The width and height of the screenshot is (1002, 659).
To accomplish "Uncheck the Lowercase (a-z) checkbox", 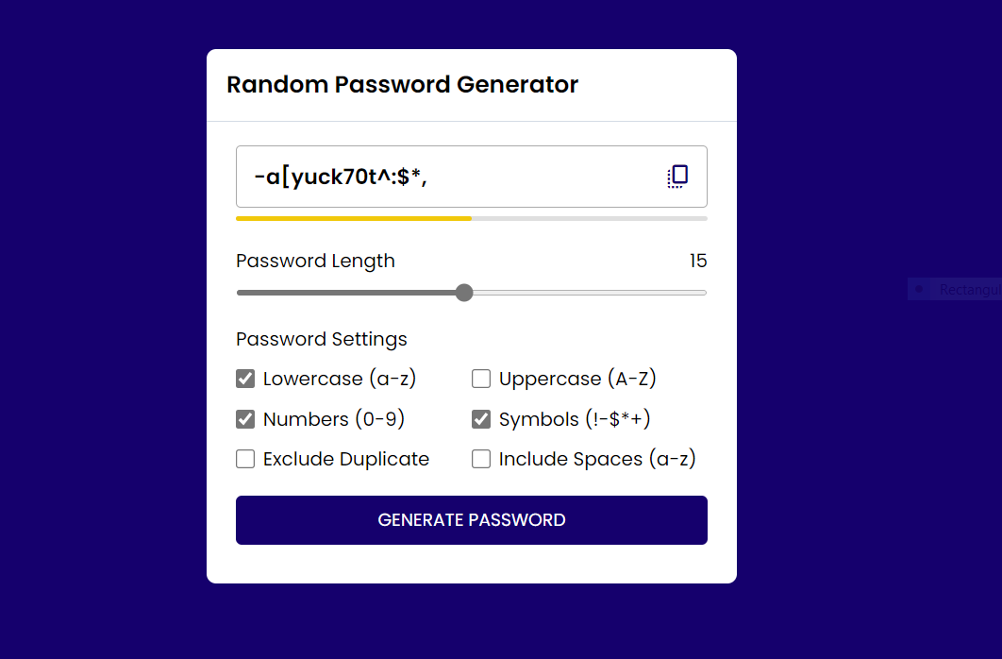I will [245, 379].
